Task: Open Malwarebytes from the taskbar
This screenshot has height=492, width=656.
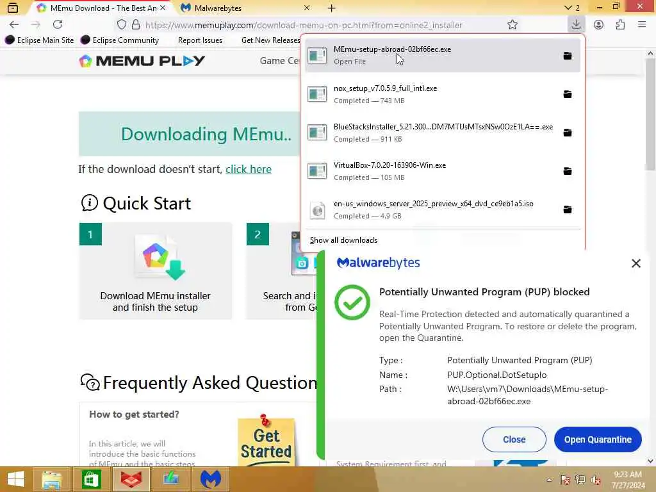Action: tap(210, 479)
